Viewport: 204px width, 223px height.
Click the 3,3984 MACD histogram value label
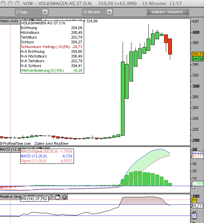pos(198,183)
